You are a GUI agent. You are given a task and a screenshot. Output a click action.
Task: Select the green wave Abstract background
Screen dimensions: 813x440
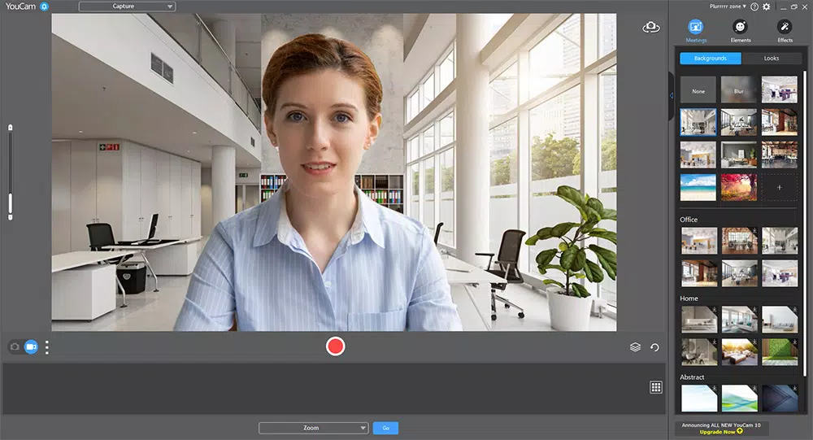click(x=739, y=398)
